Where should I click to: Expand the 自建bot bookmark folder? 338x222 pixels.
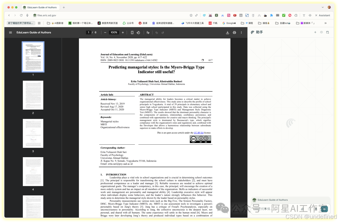(x=283, y=23)
